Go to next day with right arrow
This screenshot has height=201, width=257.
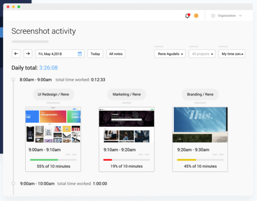(28, 54)
